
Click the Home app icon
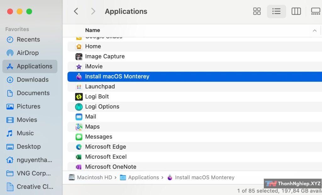coord(79,46)
